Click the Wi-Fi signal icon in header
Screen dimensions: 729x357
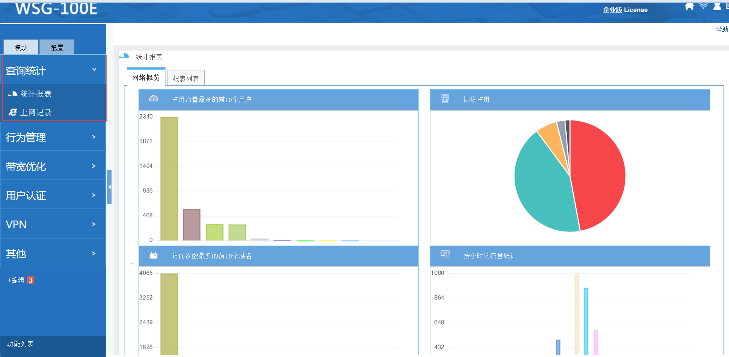pos(703,6)
